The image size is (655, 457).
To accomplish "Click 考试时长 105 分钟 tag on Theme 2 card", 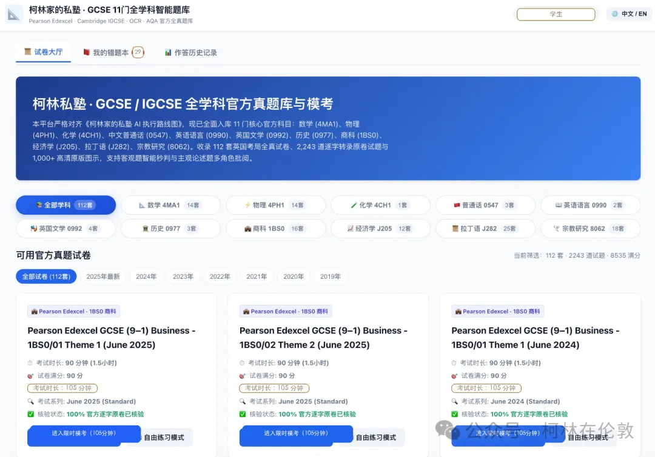I will tap(274, 388).
